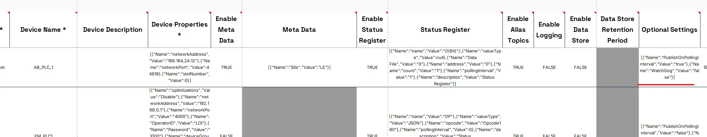Screen dimensions: 707x137
Task: Click the Status Register column header
Action: (445, 29)
